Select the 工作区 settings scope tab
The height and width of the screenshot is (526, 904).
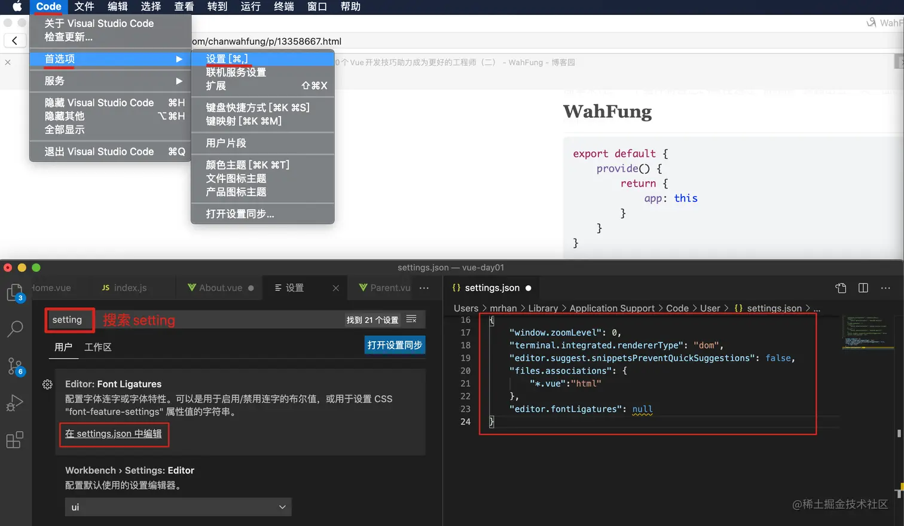(97, 347)
